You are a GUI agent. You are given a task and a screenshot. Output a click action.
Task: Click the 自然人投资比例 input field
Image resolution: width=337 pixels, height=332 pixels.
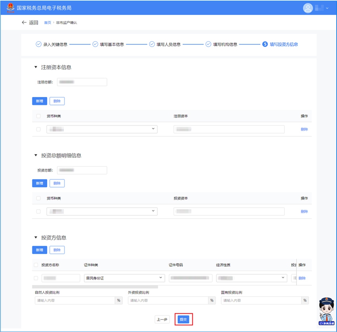coord(74,301)
